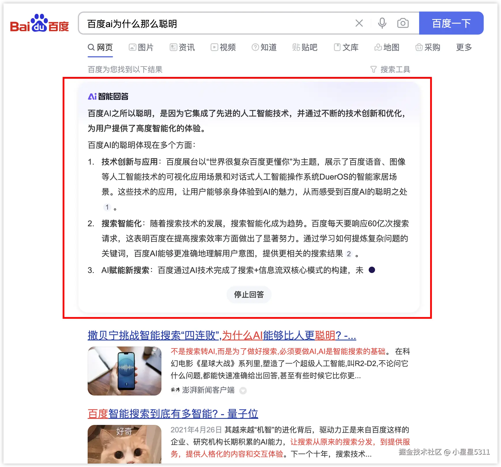Screen dimensions: 501x467
Task: Open the 文库 tab
Action: [x=346, y=47]
